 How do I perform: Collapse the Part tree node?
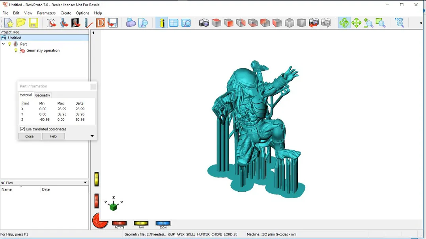[3, 44]
